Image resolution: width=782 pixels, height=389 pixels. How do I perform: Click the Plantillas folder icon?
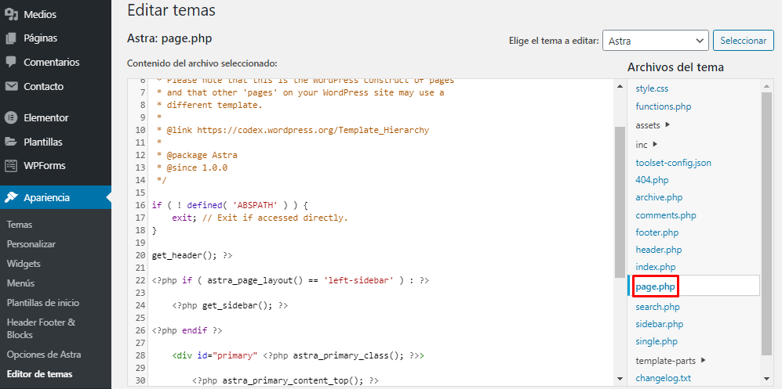click(x=11, y=142)
